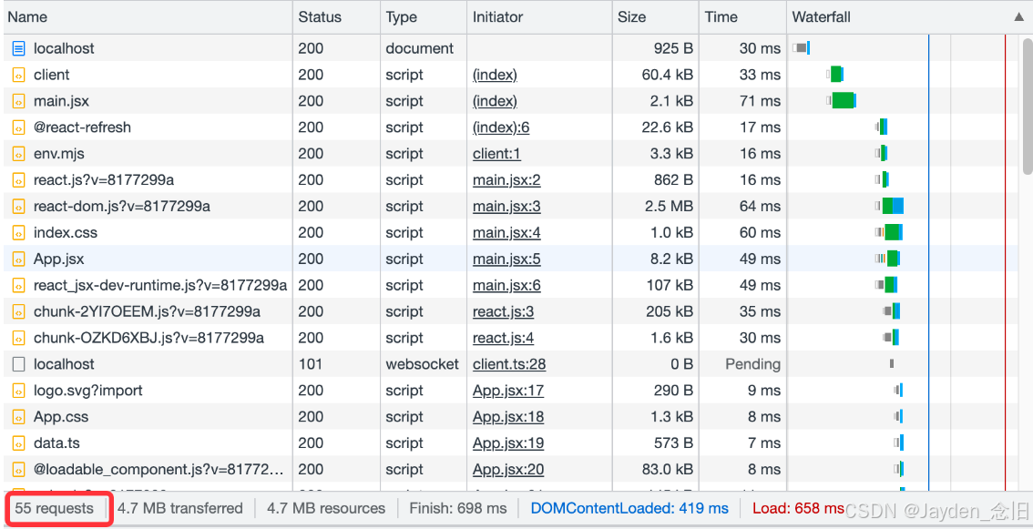Open the main.jsx:5 initiator link
Screen dimensions: 1033x529
click(506, 259)
